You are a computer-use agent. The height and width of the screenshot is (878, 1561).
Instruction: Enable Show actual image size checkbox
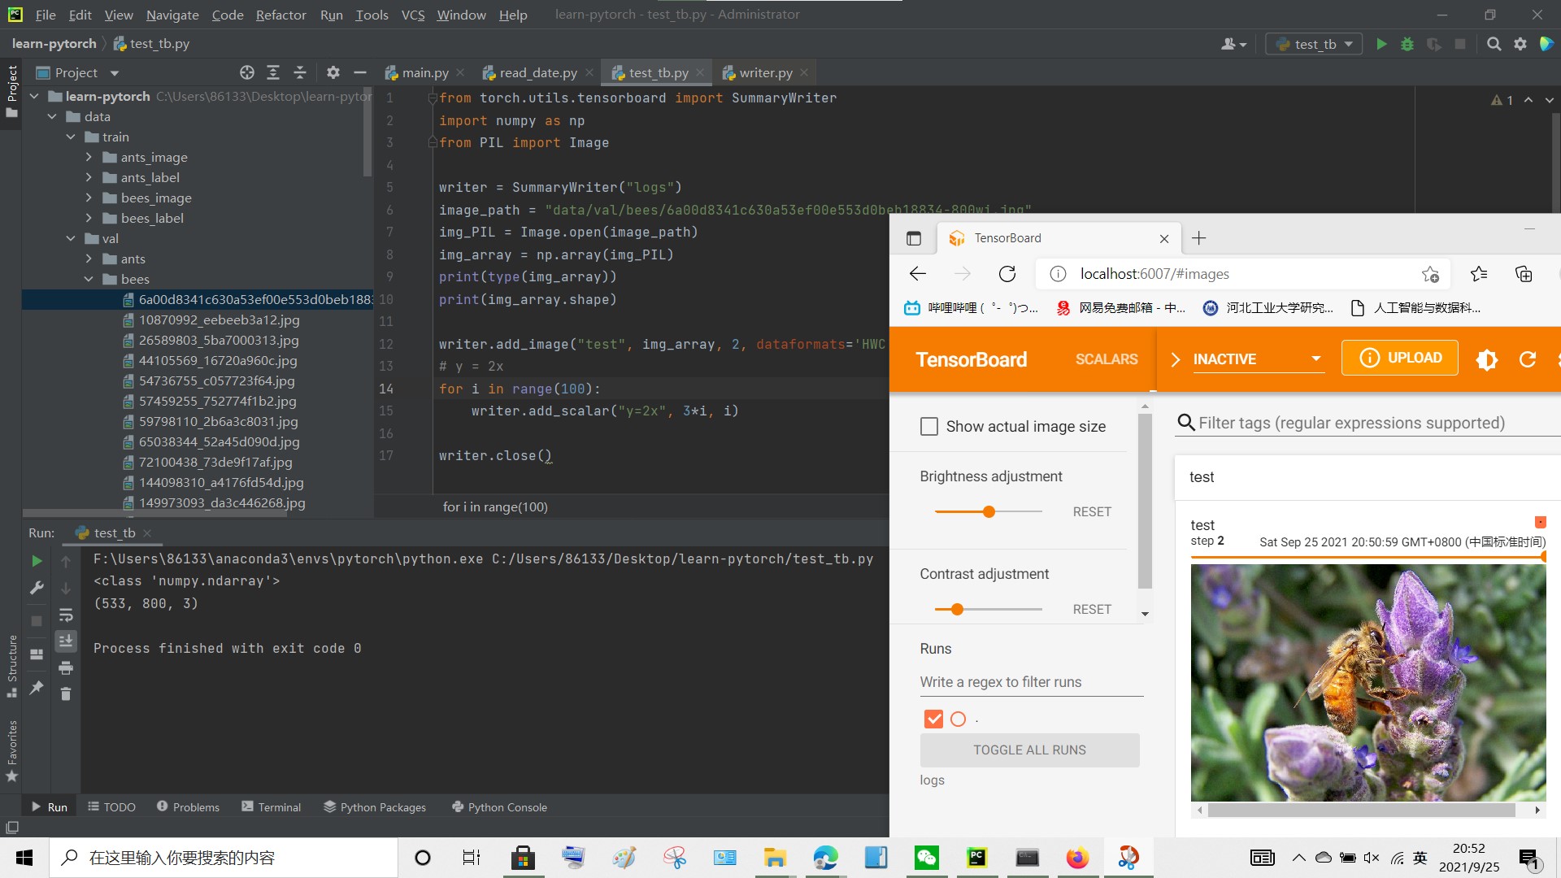[929, 427]
